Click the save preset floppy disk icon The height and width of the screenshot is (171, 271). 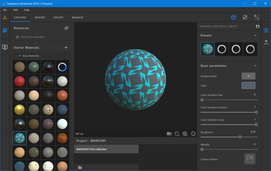point(257,26)
